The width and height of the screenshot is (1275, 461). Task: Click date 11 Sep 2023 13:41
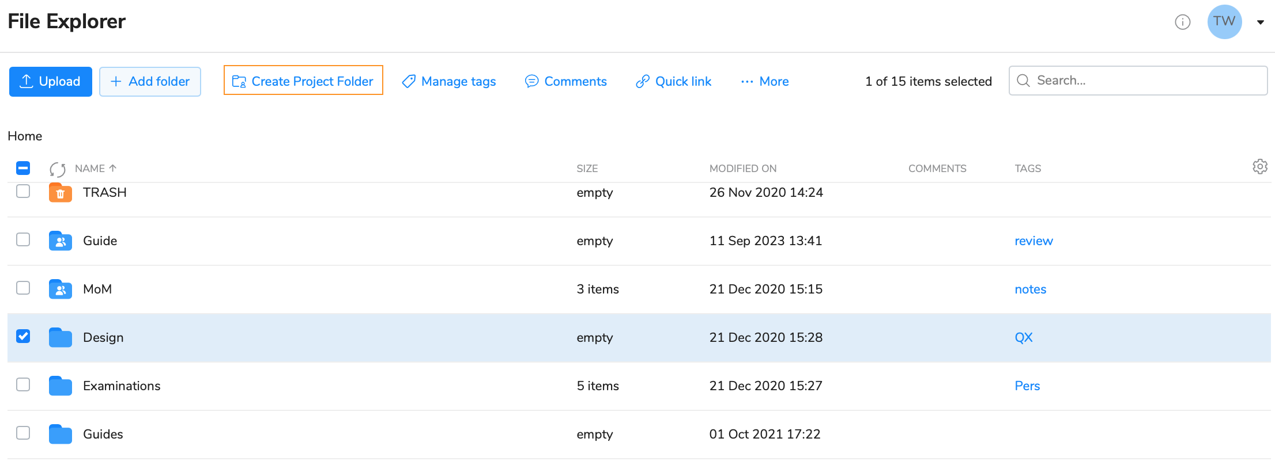[765, 241]
